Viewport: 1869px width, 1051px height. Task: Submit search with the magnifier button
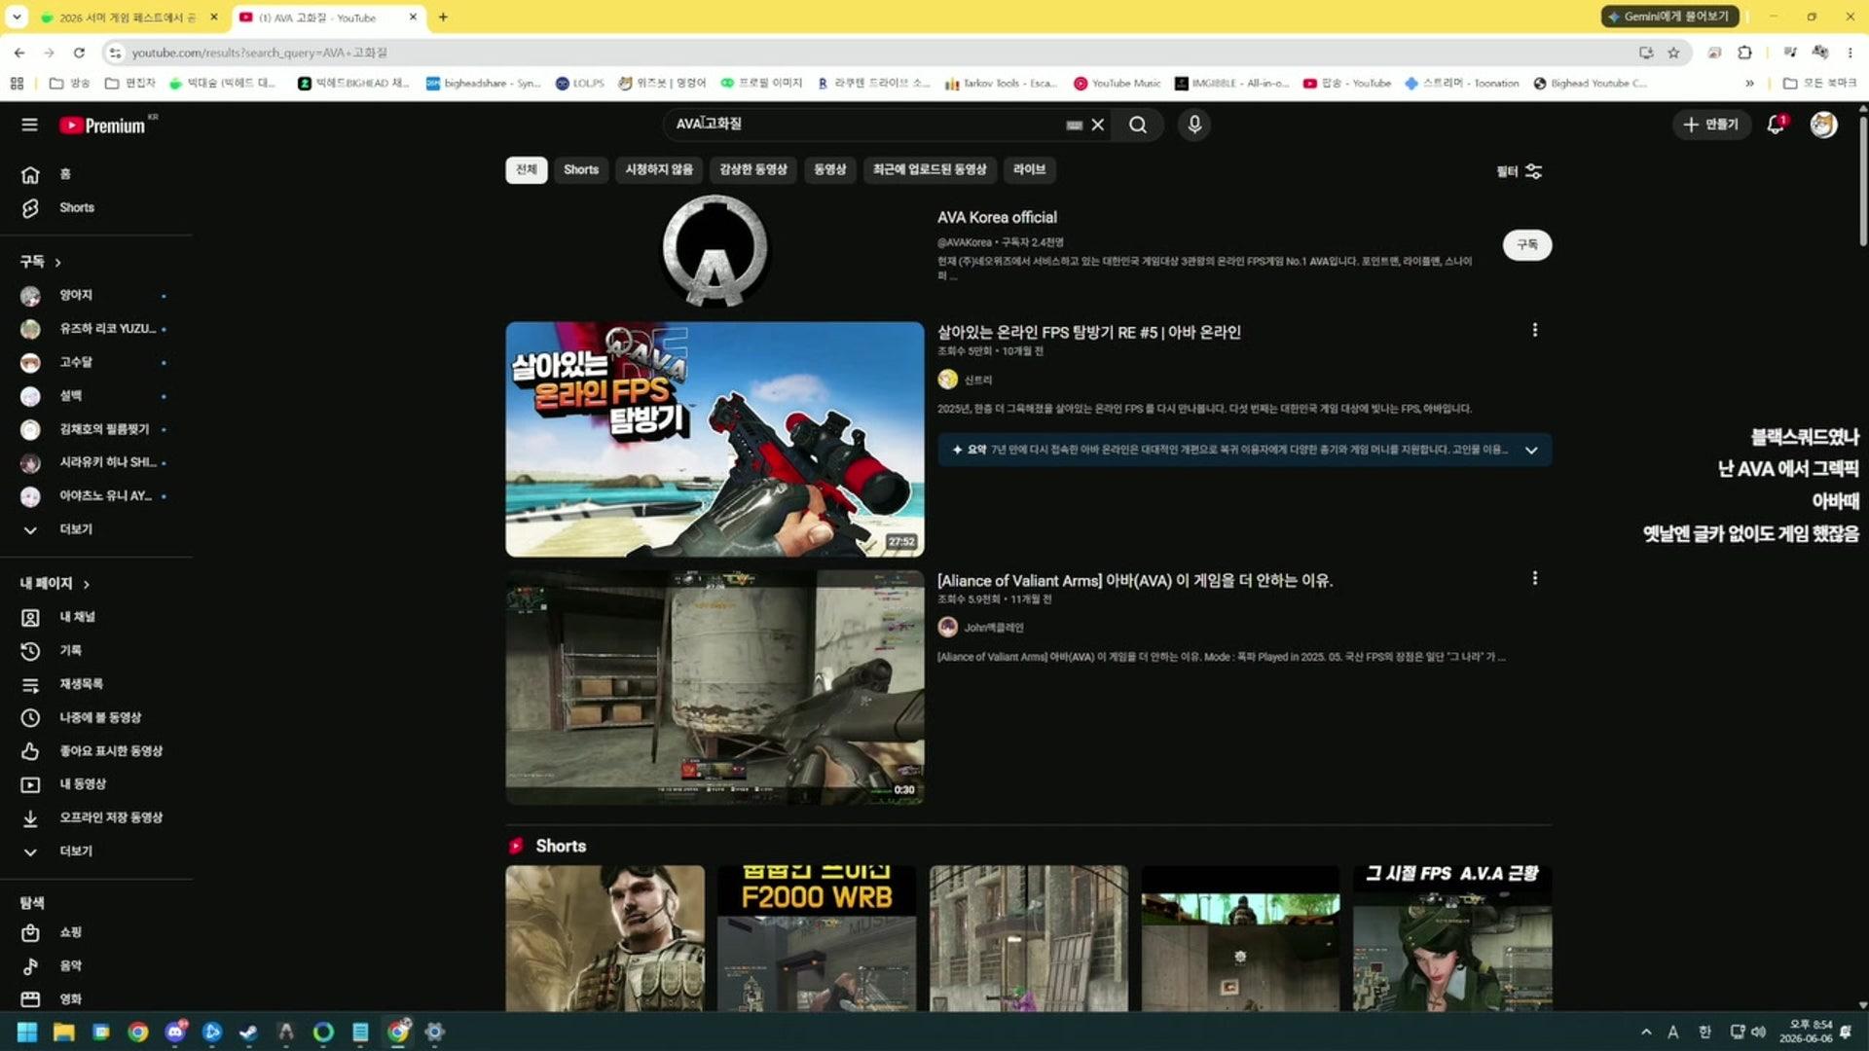pos(1137,125)
